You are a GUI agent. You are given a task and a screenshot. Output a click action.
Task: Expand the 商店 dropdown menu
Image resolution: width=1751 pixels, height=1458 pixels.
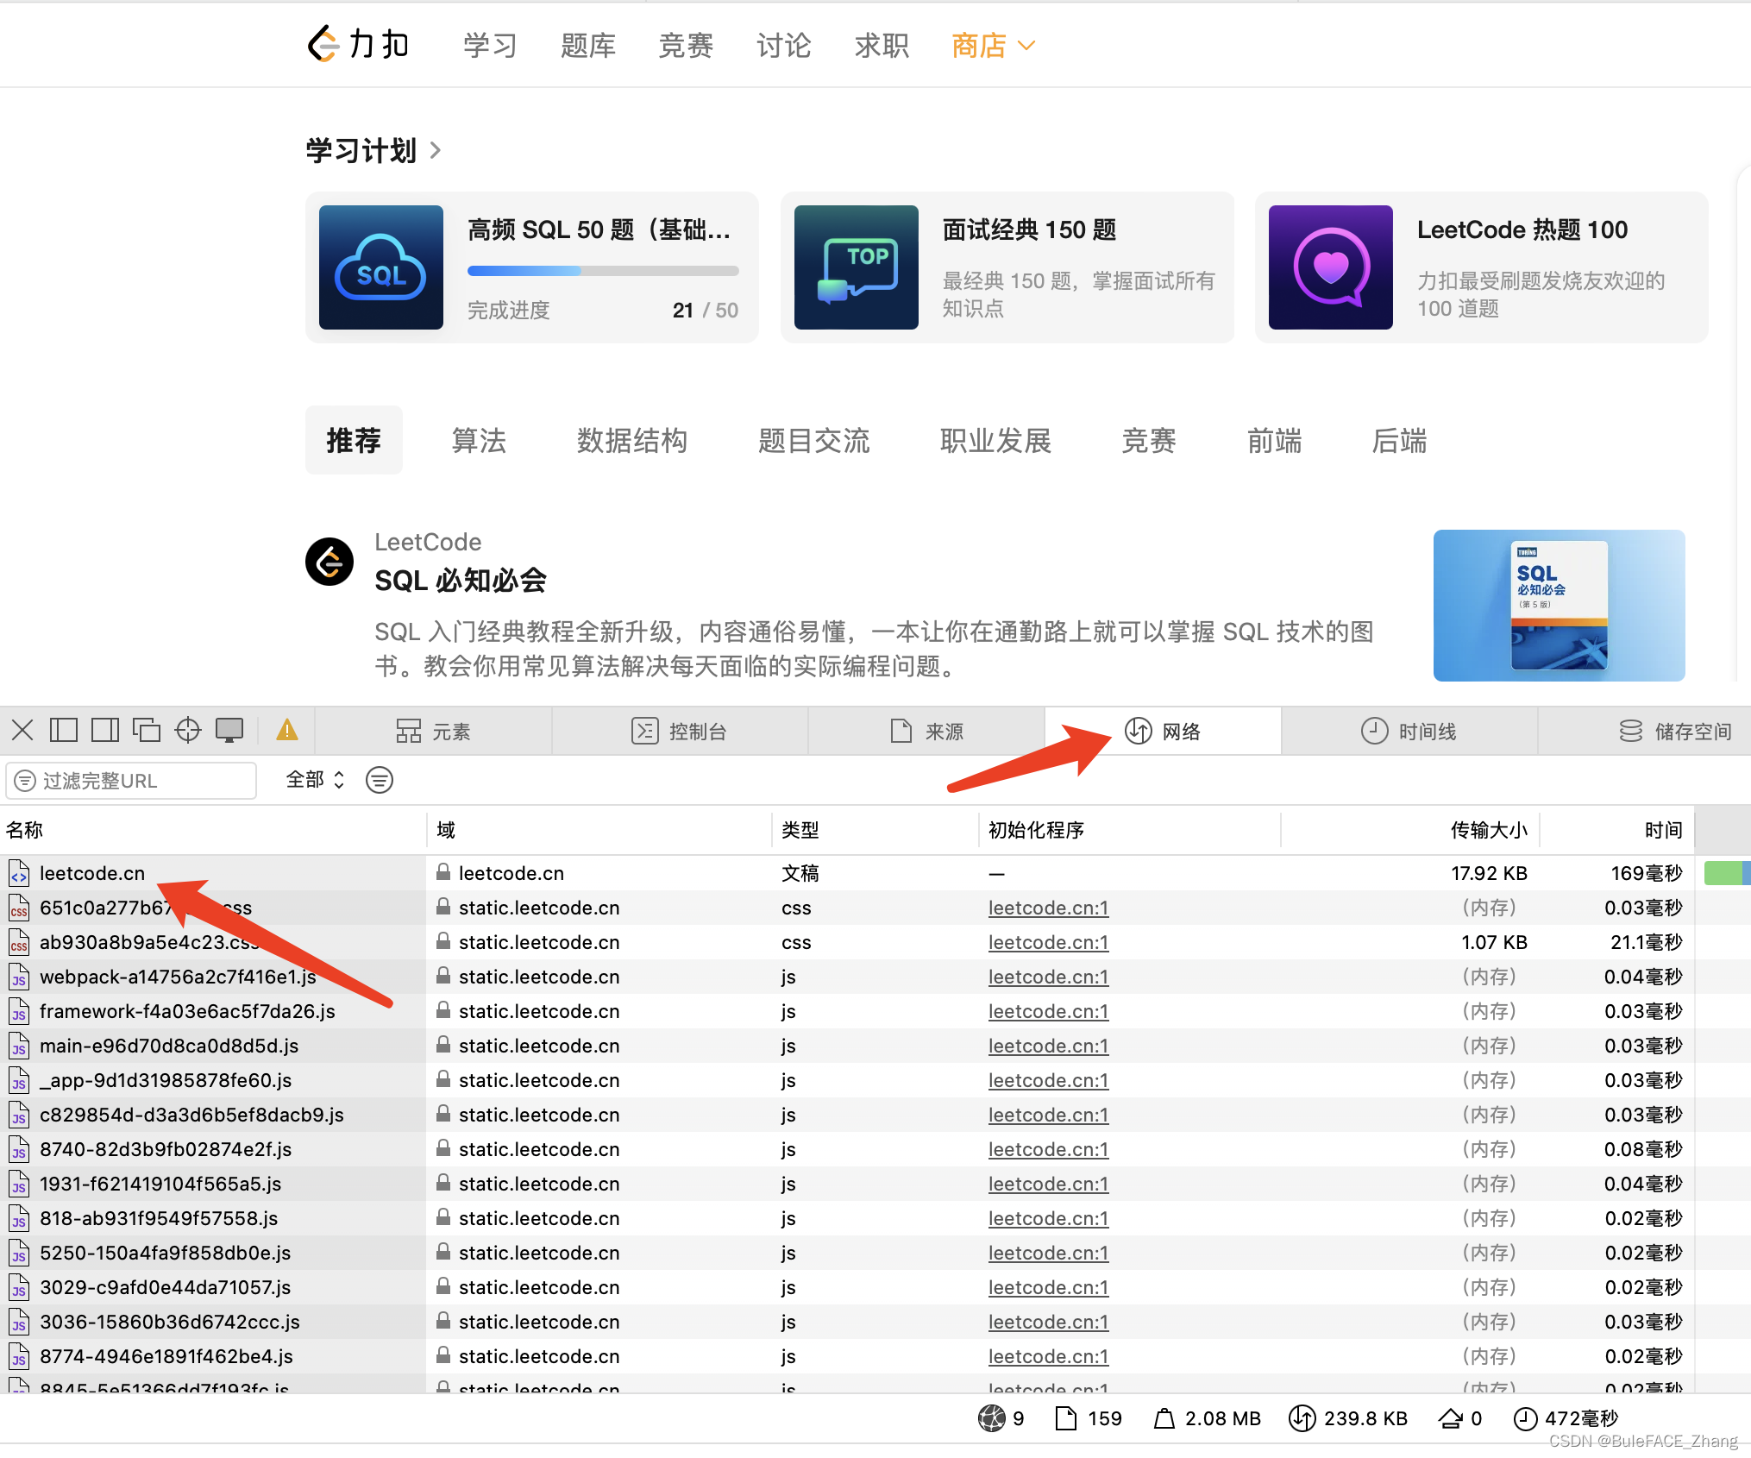pos(993,45)
